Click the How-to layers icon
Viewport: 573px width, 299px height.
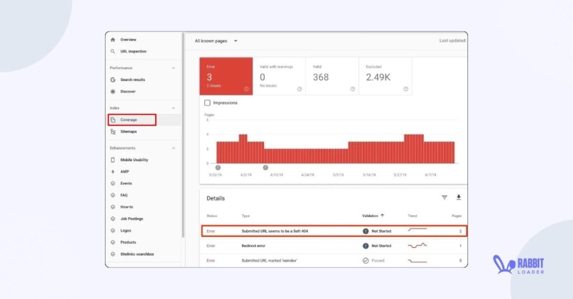click(112, 207)
